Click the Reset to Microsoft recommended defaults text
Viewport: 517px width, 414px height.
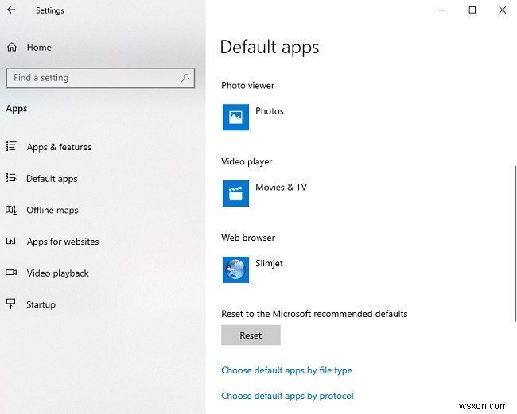(314, 314)
